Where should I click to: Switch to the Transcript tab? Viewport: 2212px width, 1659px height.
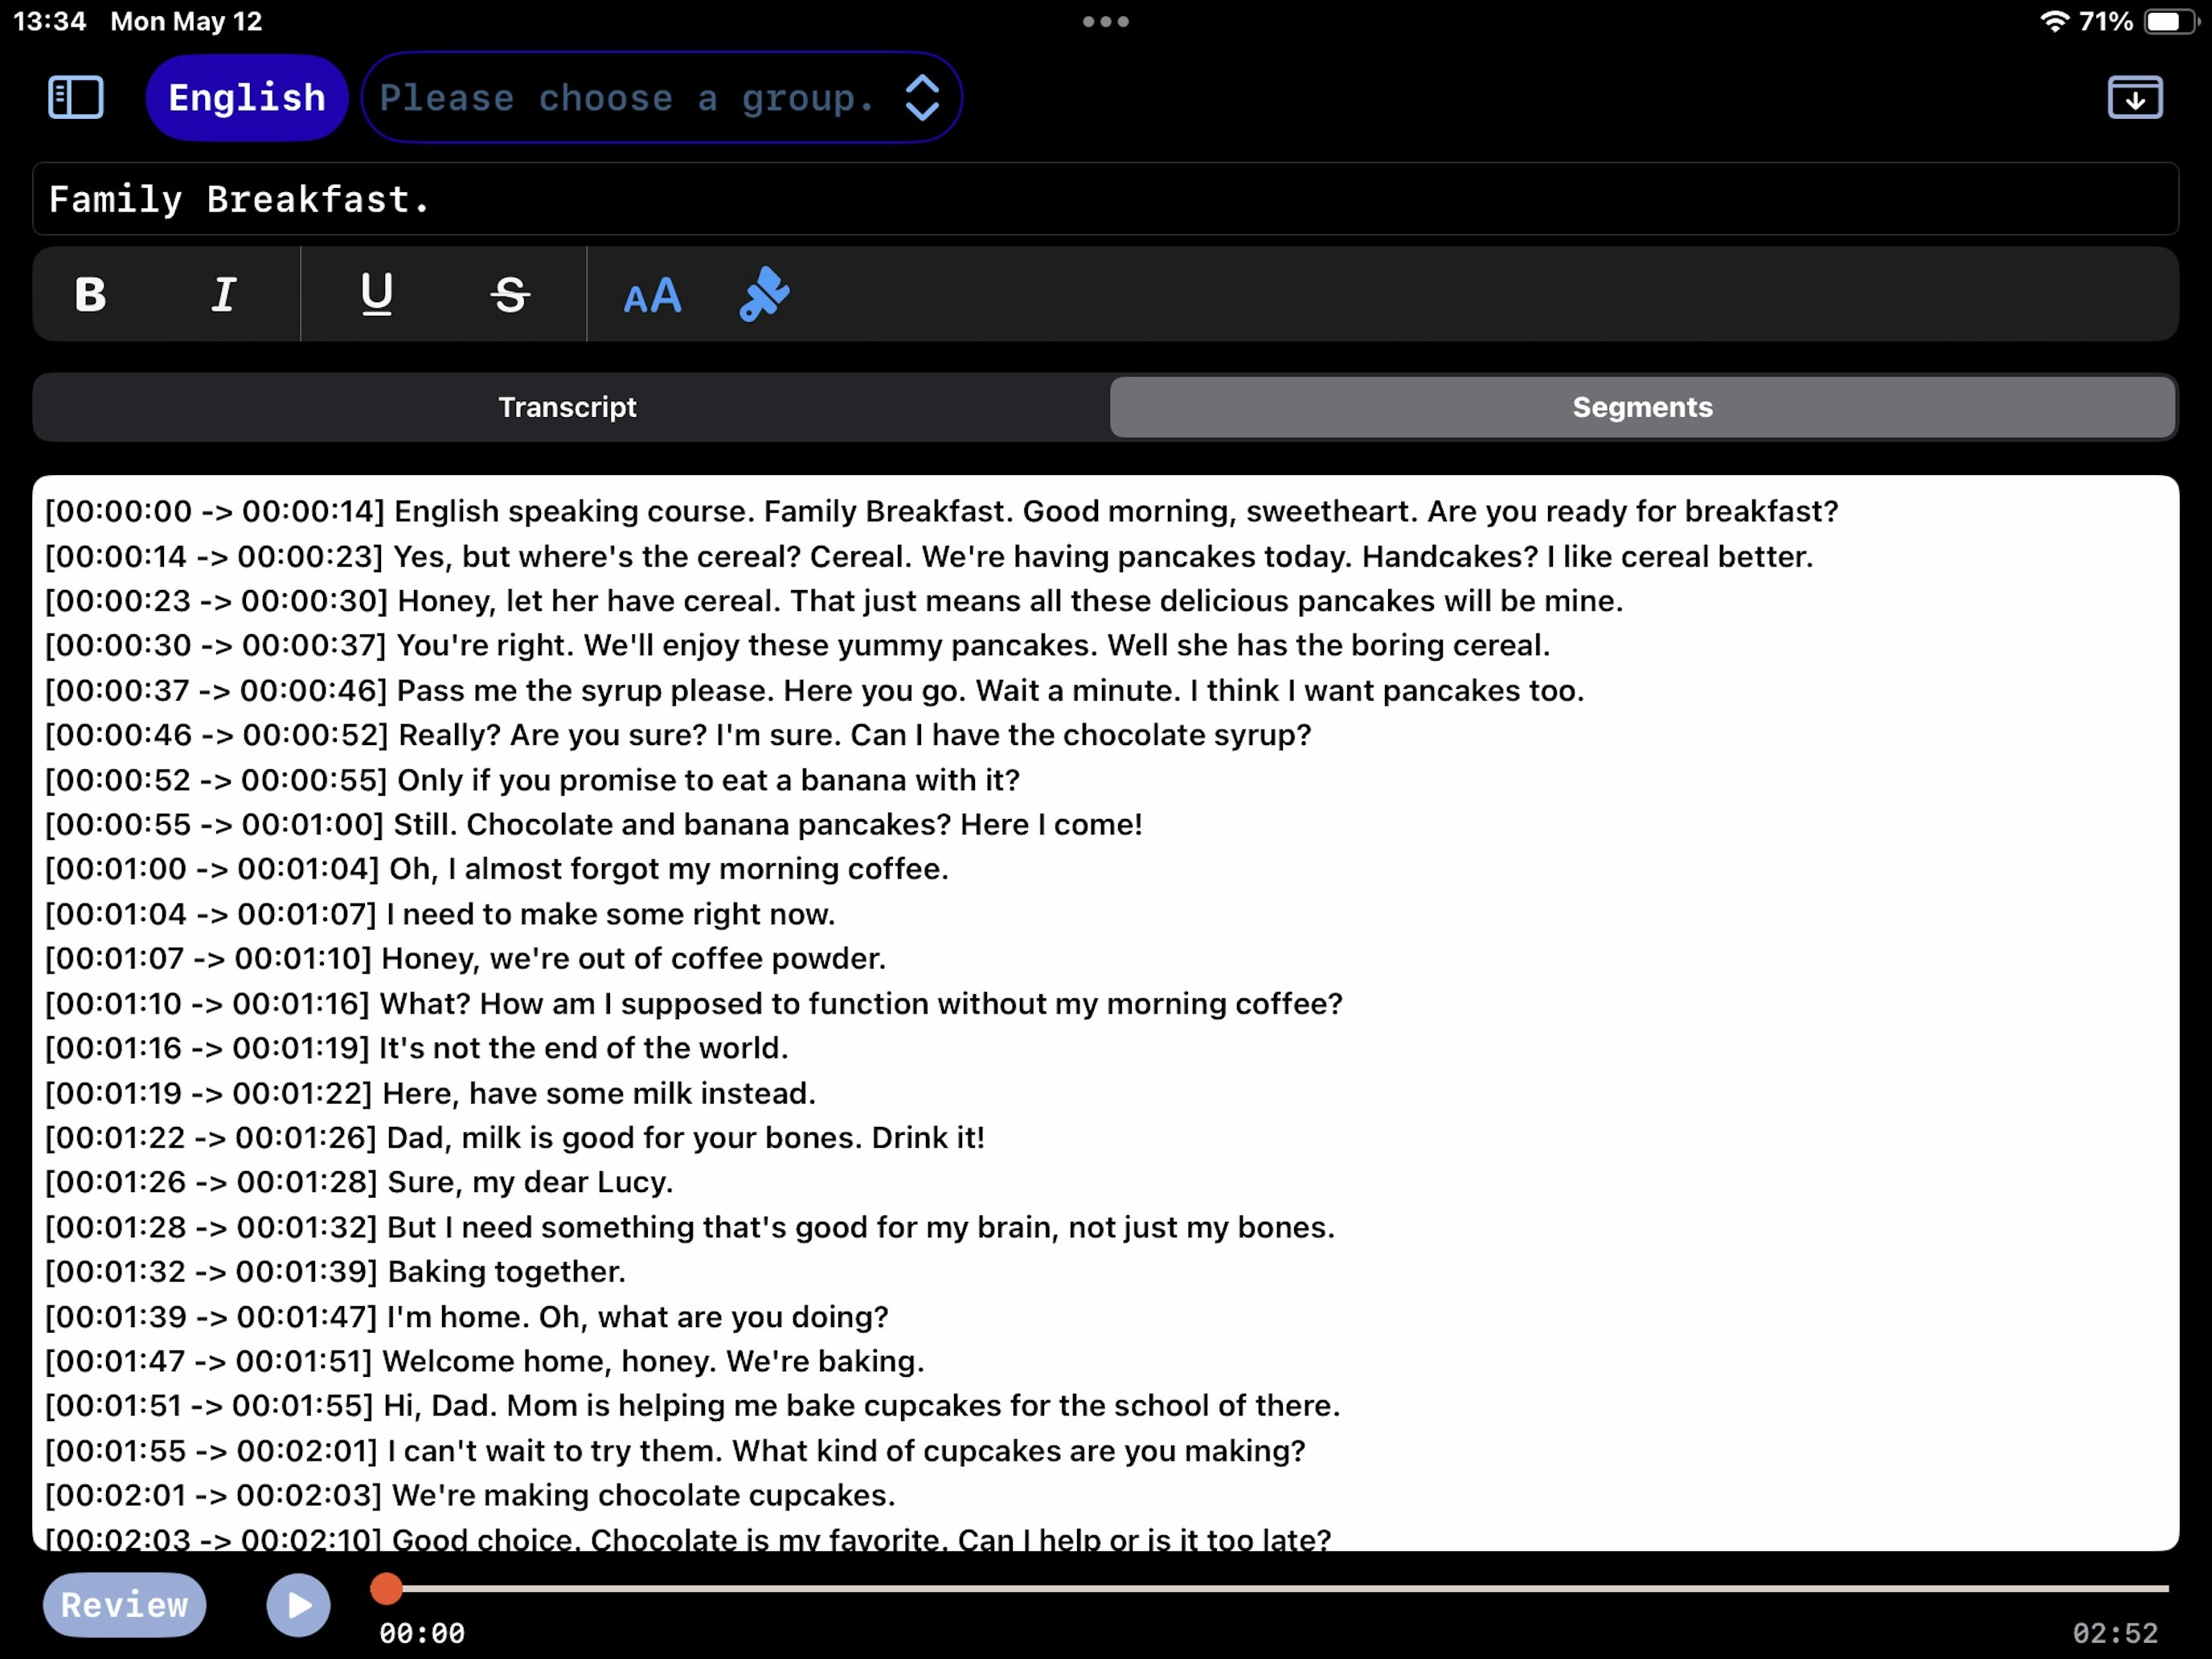pyautogui.click(x=568, y=407)
